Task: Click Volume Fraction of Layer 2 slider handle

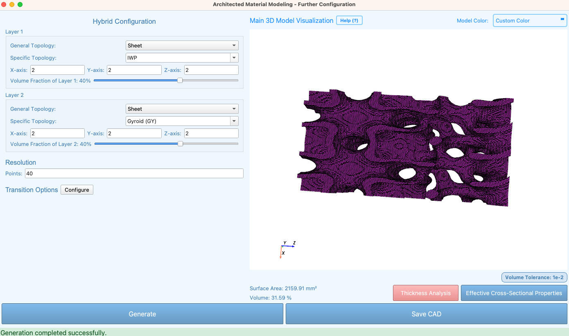Action: pyautogui.click(x=180, y=144)
